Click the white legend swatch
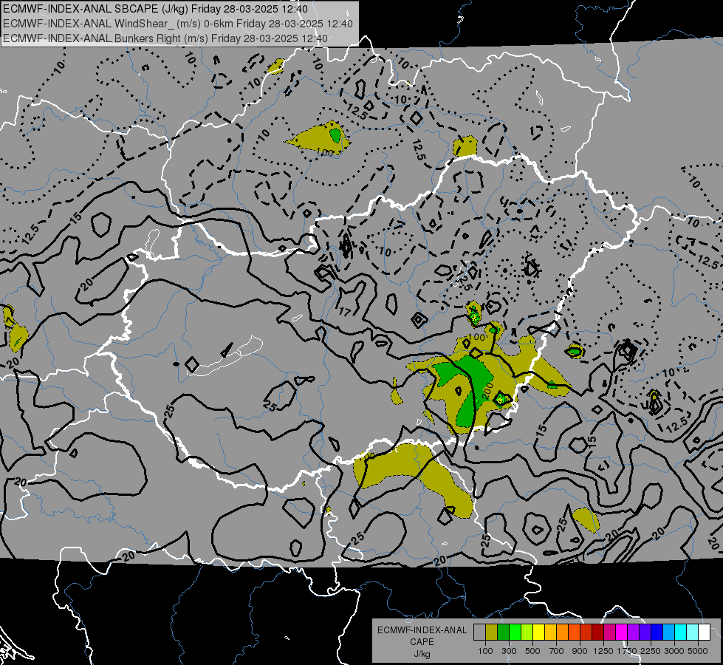This screenshot has width=723, height=665. (704, 632)
